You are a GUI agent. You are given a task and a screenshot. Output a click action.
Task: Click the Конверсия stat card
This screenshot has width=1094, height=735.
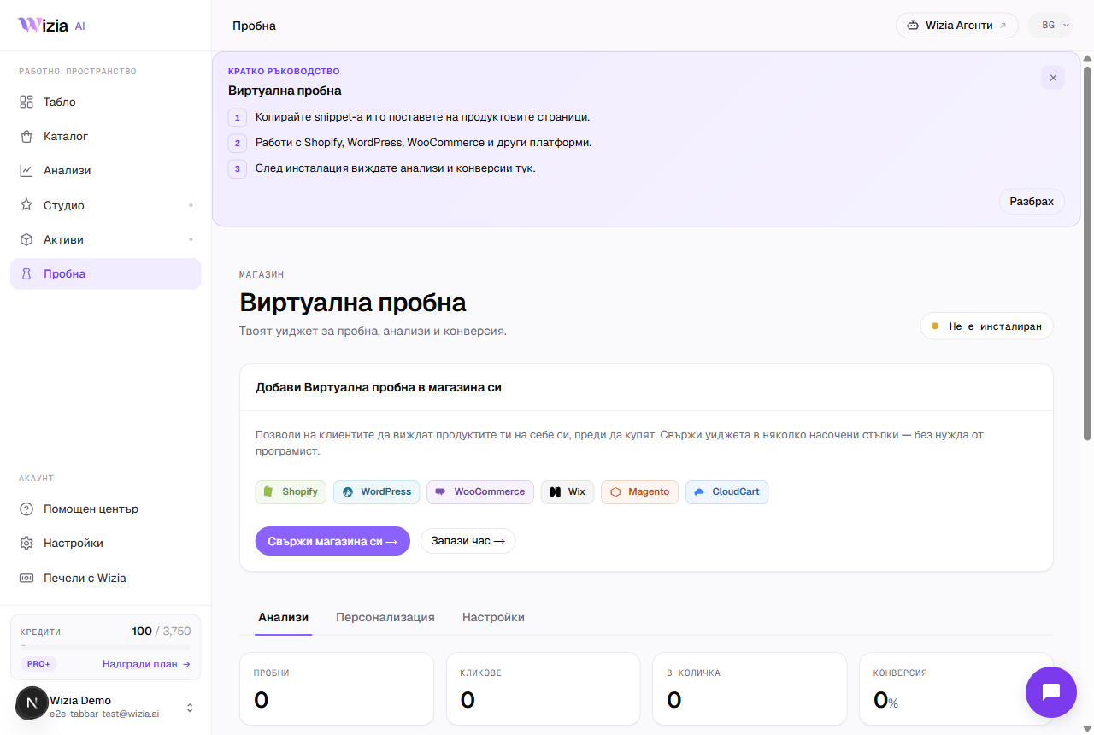tap(956, 689)
